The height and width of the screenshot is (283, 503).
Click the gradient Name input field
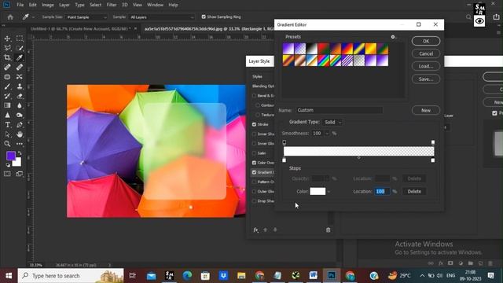(340, 110)
